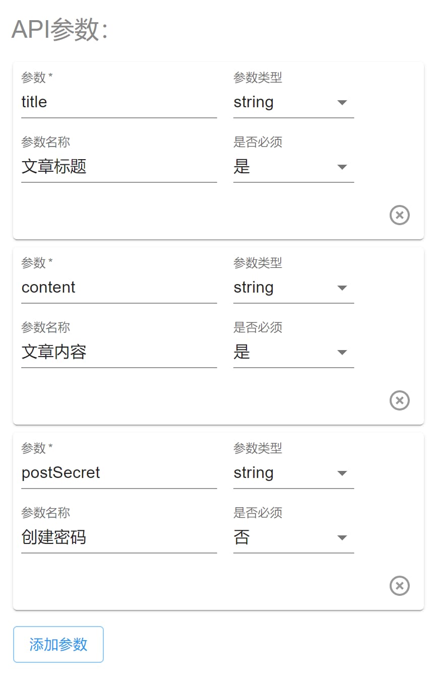The width and height of the screenshot is (439, 688).
Task: Click the 添加参数 button
Action: pyautogui.click(x=58, y=644)
